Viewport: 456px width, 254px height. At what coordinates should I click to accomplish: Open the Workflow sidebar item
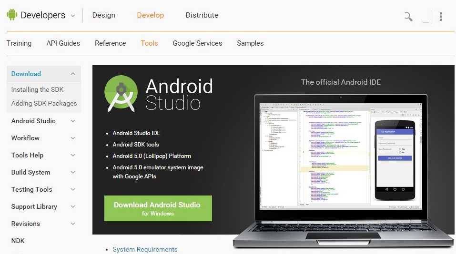click(25, 138)
